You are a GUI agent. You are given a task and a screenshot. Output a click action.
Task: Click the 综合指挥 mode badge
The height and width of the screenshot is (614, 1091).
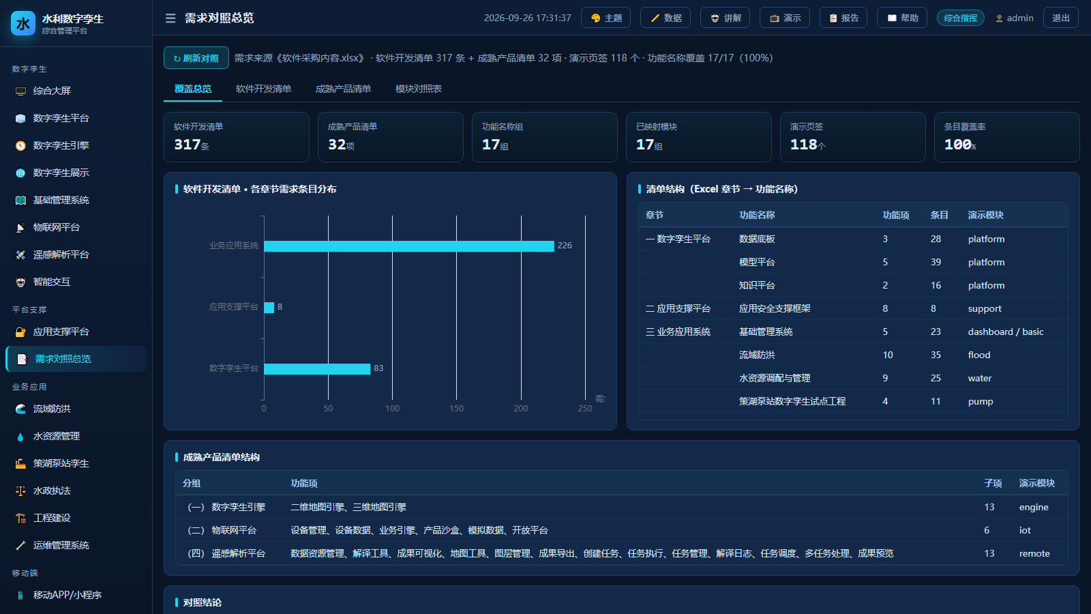coord(960,18)
